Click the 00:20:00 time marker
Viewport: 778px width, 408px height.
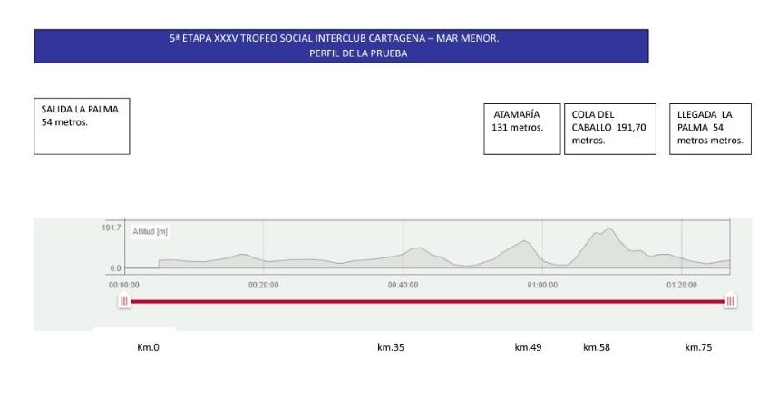click(263, 284)
